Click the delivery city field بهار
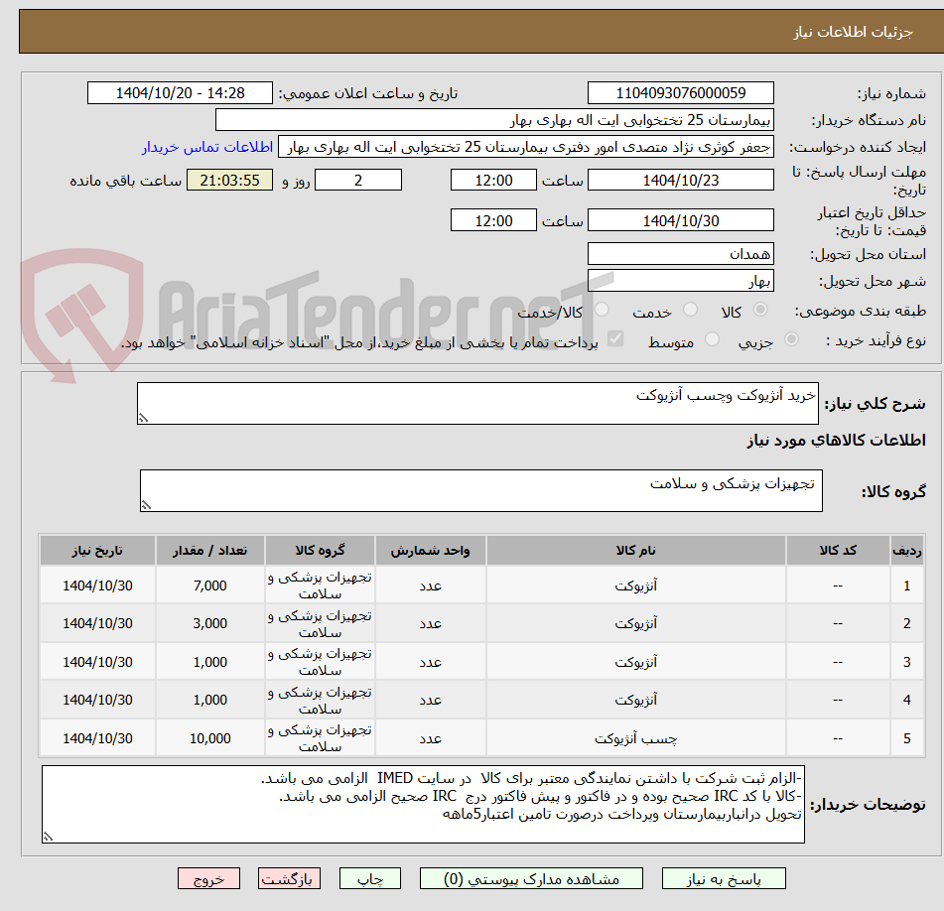The image size is (944, 911). (680, 281)
